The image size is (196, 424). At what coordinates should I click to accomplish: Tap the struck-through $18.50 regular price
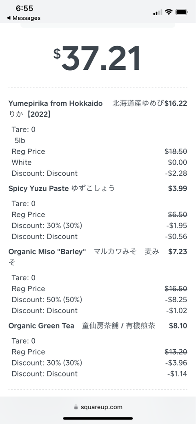pos(176,152)
